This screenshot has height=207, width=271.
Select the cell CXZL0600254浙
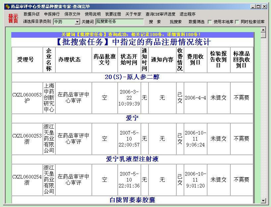27,180
